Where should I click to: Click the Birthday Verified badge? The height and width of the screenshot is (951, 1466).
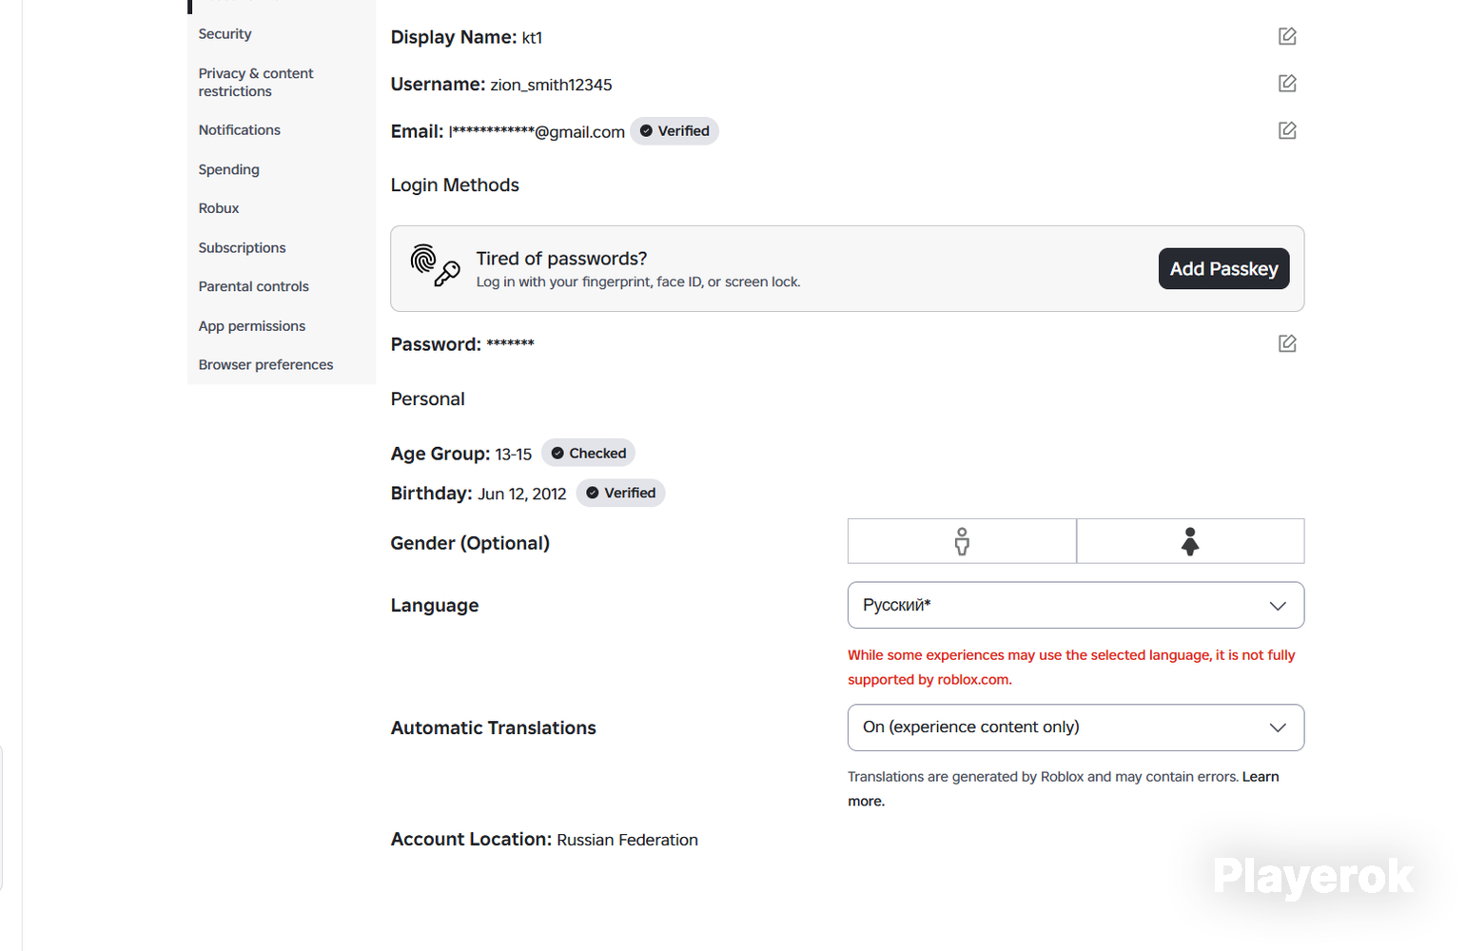tap(620, 493)
